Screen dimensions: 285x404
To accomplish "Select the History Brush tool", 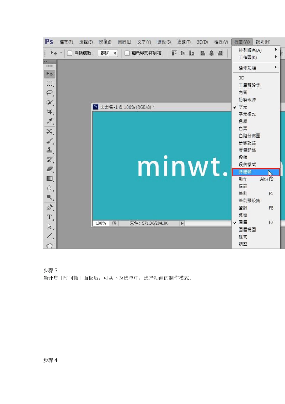I will click(49, 160).
